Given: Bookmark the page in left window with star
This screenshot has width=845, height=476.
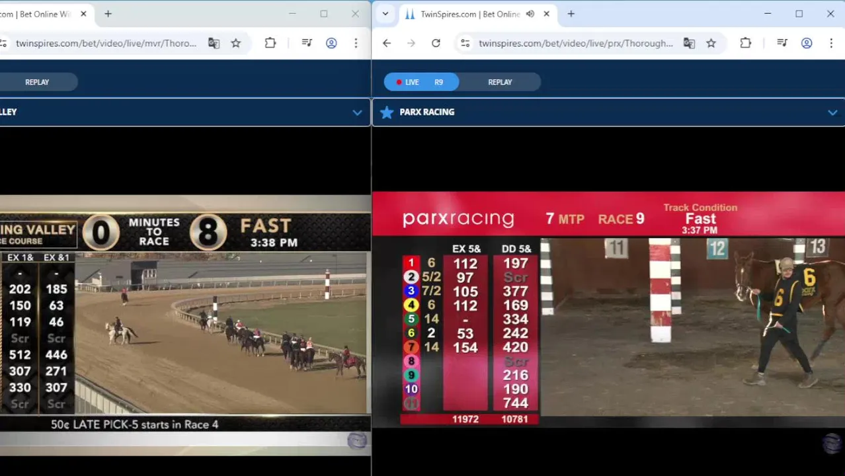Looking at the screenshot, I should click(236, 43).
